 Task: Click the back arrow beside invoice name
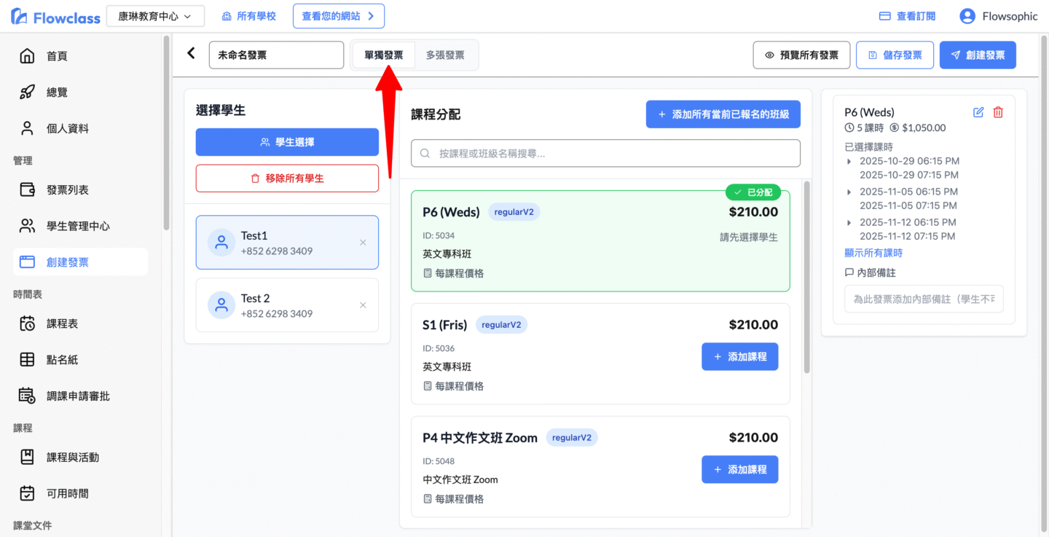pyautogui.click(x=191, y=53)
